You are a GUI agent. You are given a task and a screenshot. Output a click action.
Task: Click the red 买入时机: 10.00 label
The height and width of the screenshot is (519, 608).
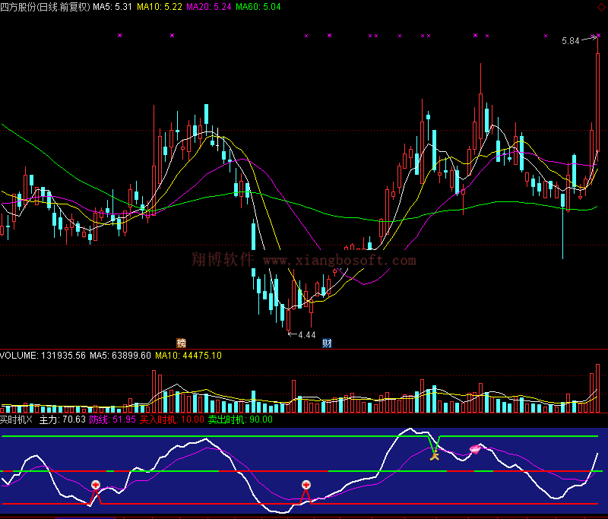[x=161, y=419]
